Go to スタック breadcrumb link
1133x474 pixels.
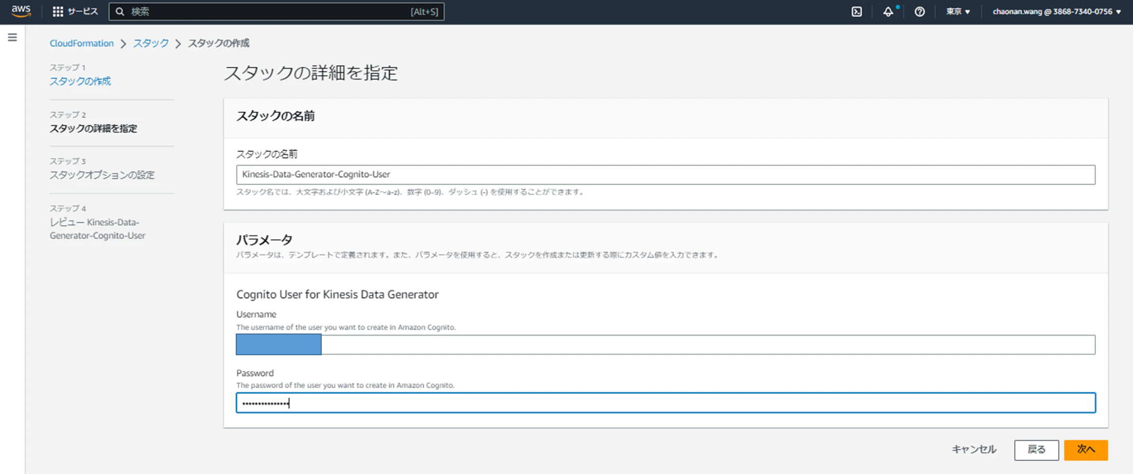pos(151,43)
